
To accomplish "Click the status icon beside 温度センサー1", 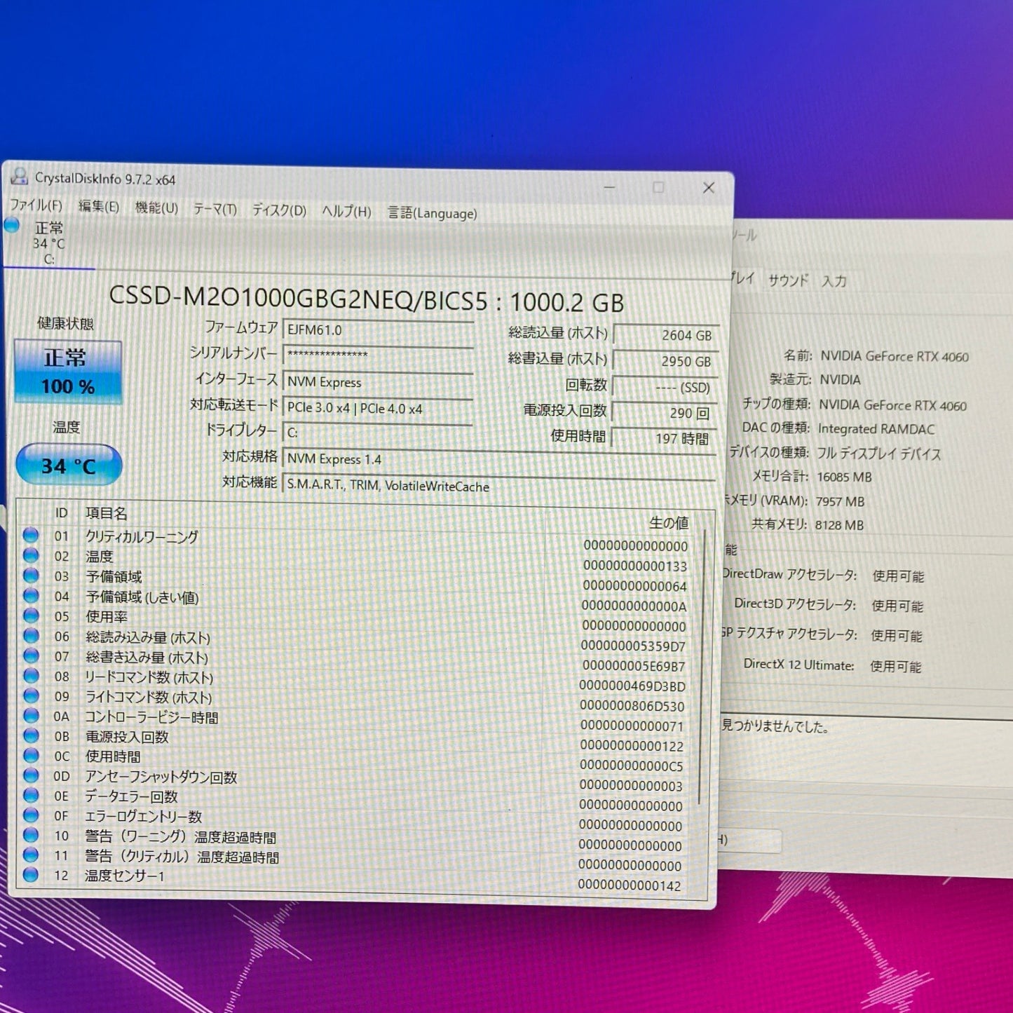I will click(30, 875).
